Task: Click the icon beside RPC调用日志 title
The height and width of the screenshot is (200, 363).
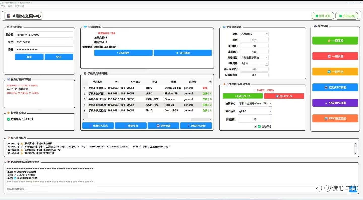Action: click(9, 138)
